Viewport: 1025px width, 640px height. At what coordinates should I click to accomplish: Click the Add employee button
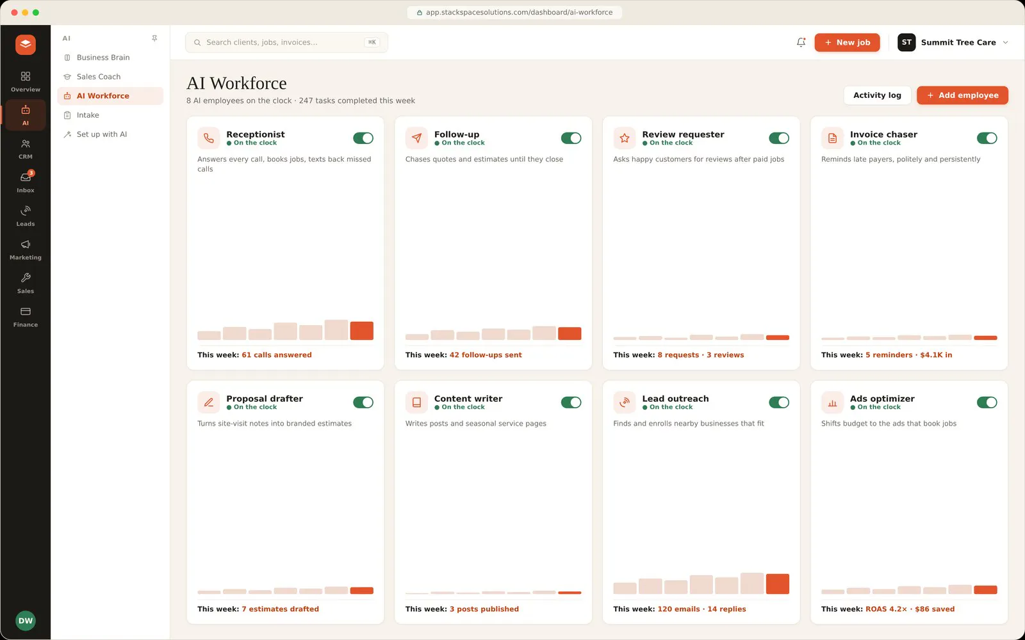click(x=962, y=95)
